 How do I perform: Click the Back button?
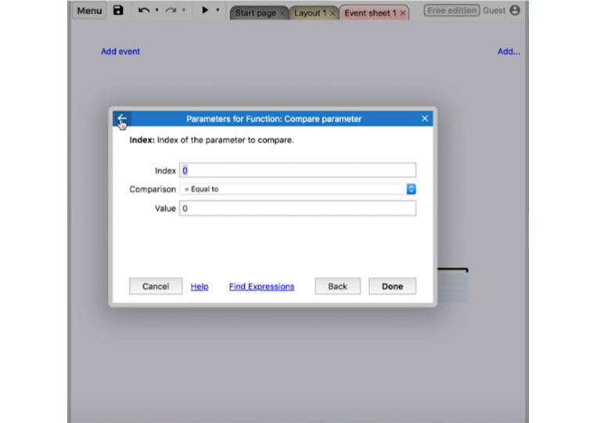[x=338, y=286]
